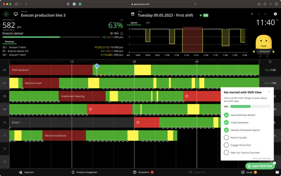Image resolution: width=281 pixels, height=176 pixels.
Task: Open the mail envelope icon
Action: (277, 172)
